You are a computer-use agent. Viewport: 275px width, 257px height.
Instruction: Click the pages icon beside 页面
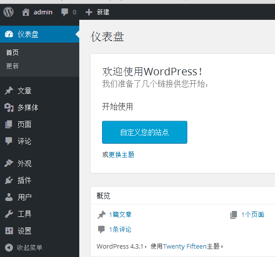click(x=8, y=124)
